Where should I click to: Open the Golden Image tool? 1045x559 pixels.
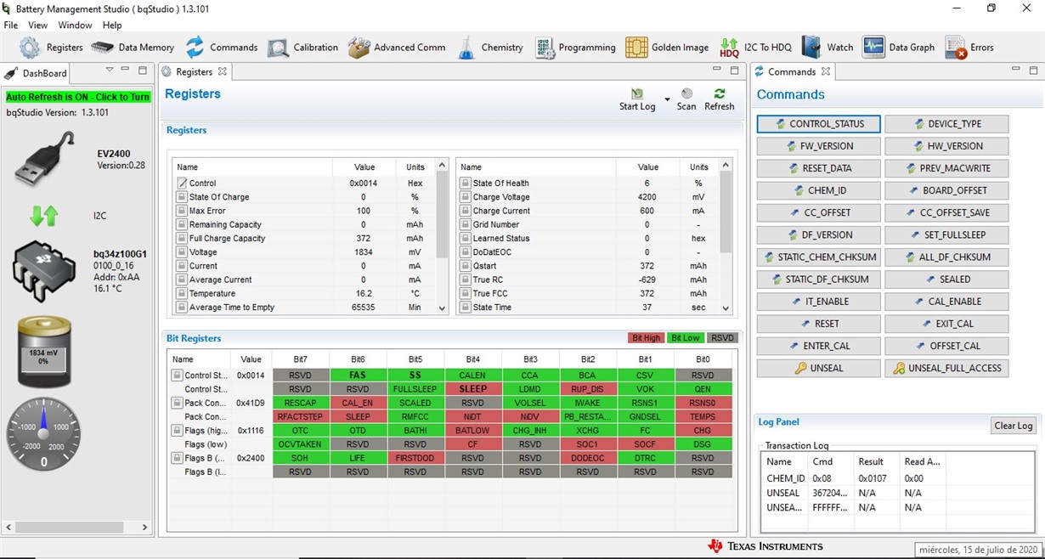(667, 48)
